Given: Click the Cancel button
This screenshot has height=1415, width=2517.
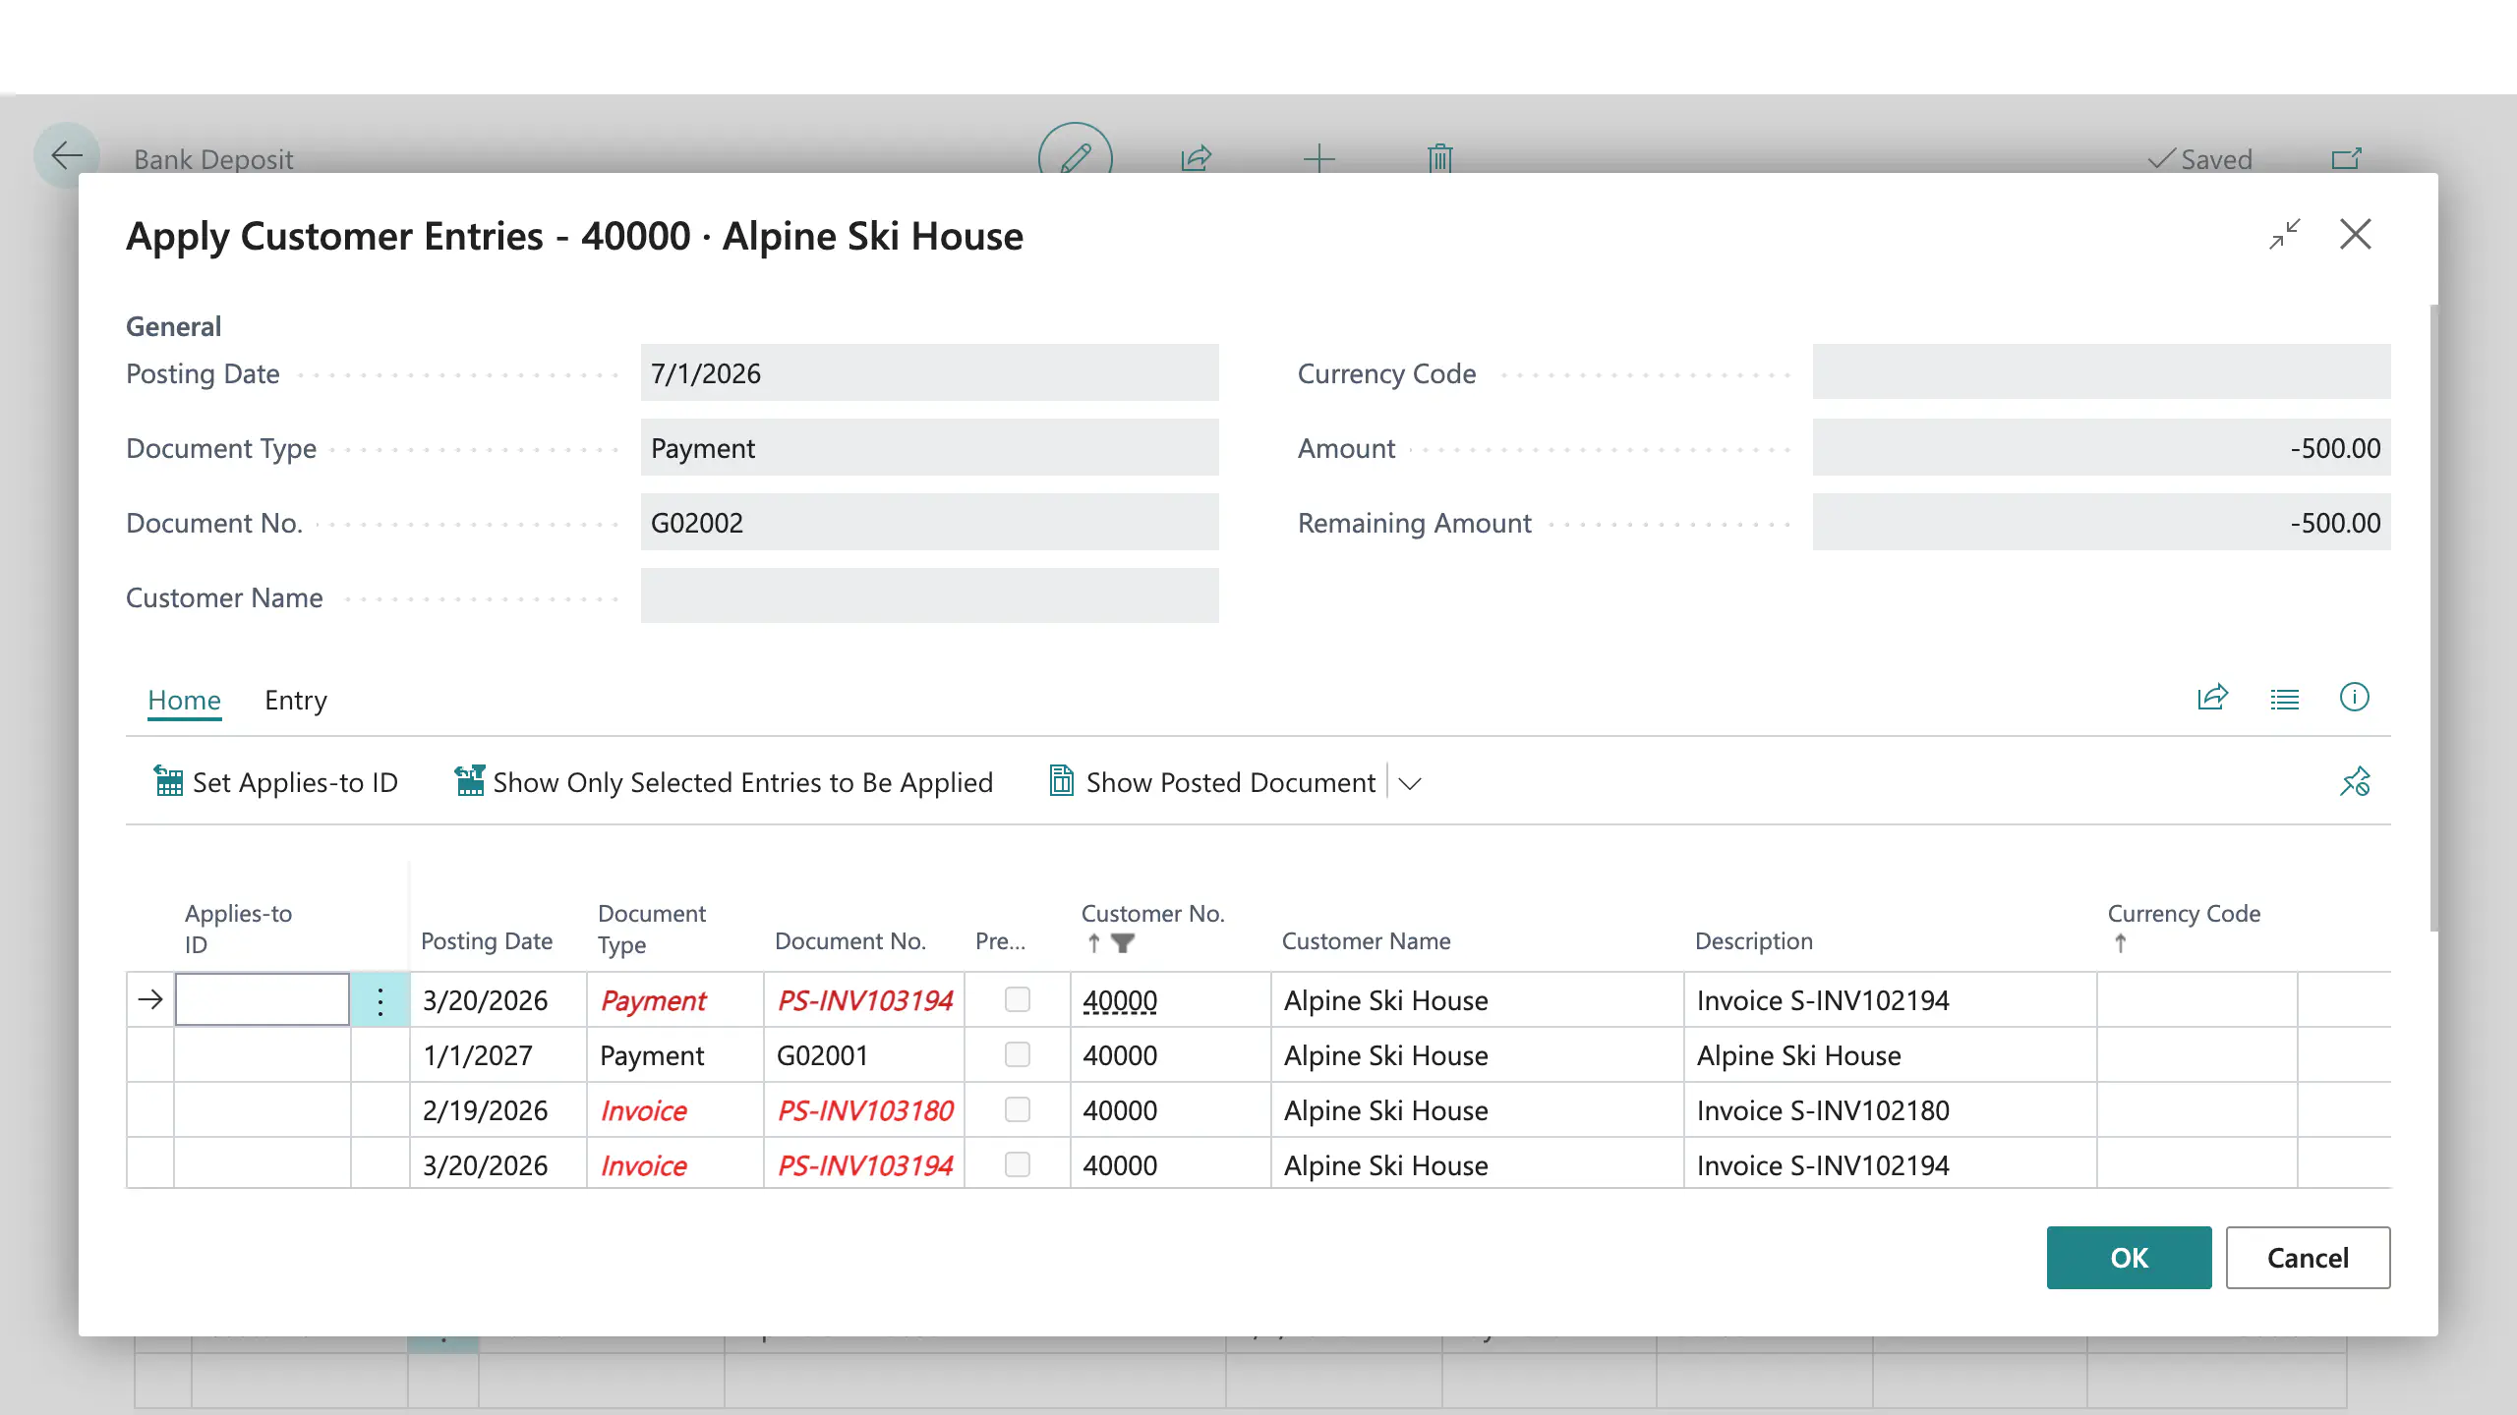Looking at the screenshot, I should click(x=2308, y=1257).
